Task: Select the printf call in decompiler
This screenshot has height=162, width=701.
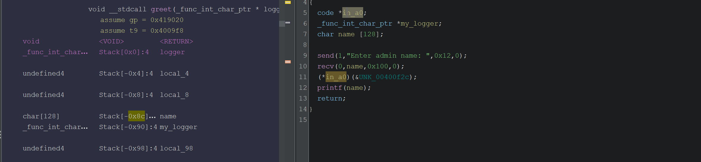Action: (329, 88)
